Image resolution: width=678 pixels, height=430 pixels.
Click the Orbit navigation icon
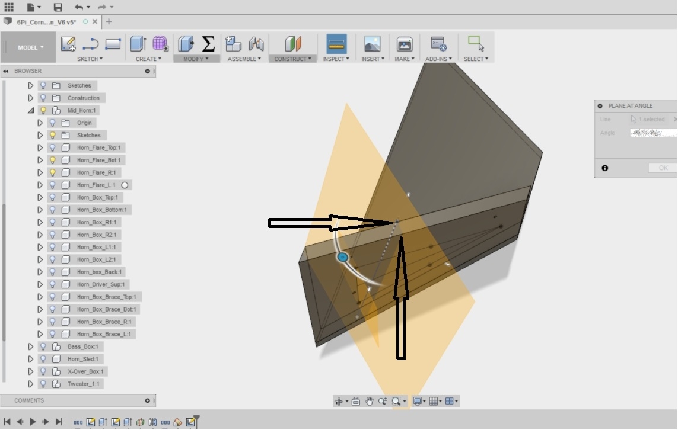tap(339, 401)
